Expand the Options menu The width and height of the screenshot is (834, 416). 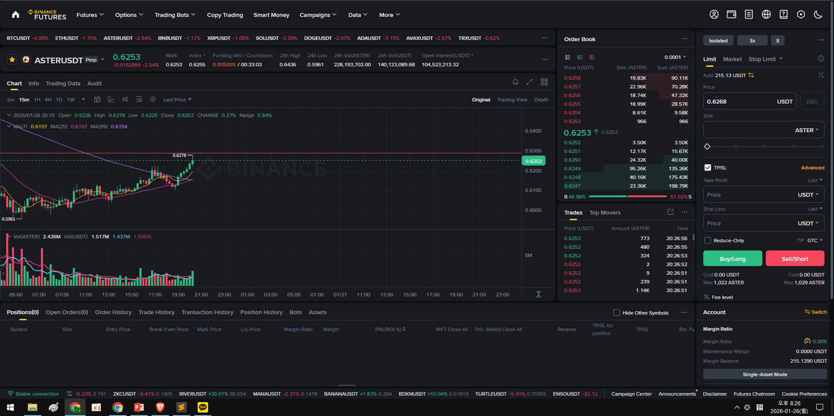point(129,15)
